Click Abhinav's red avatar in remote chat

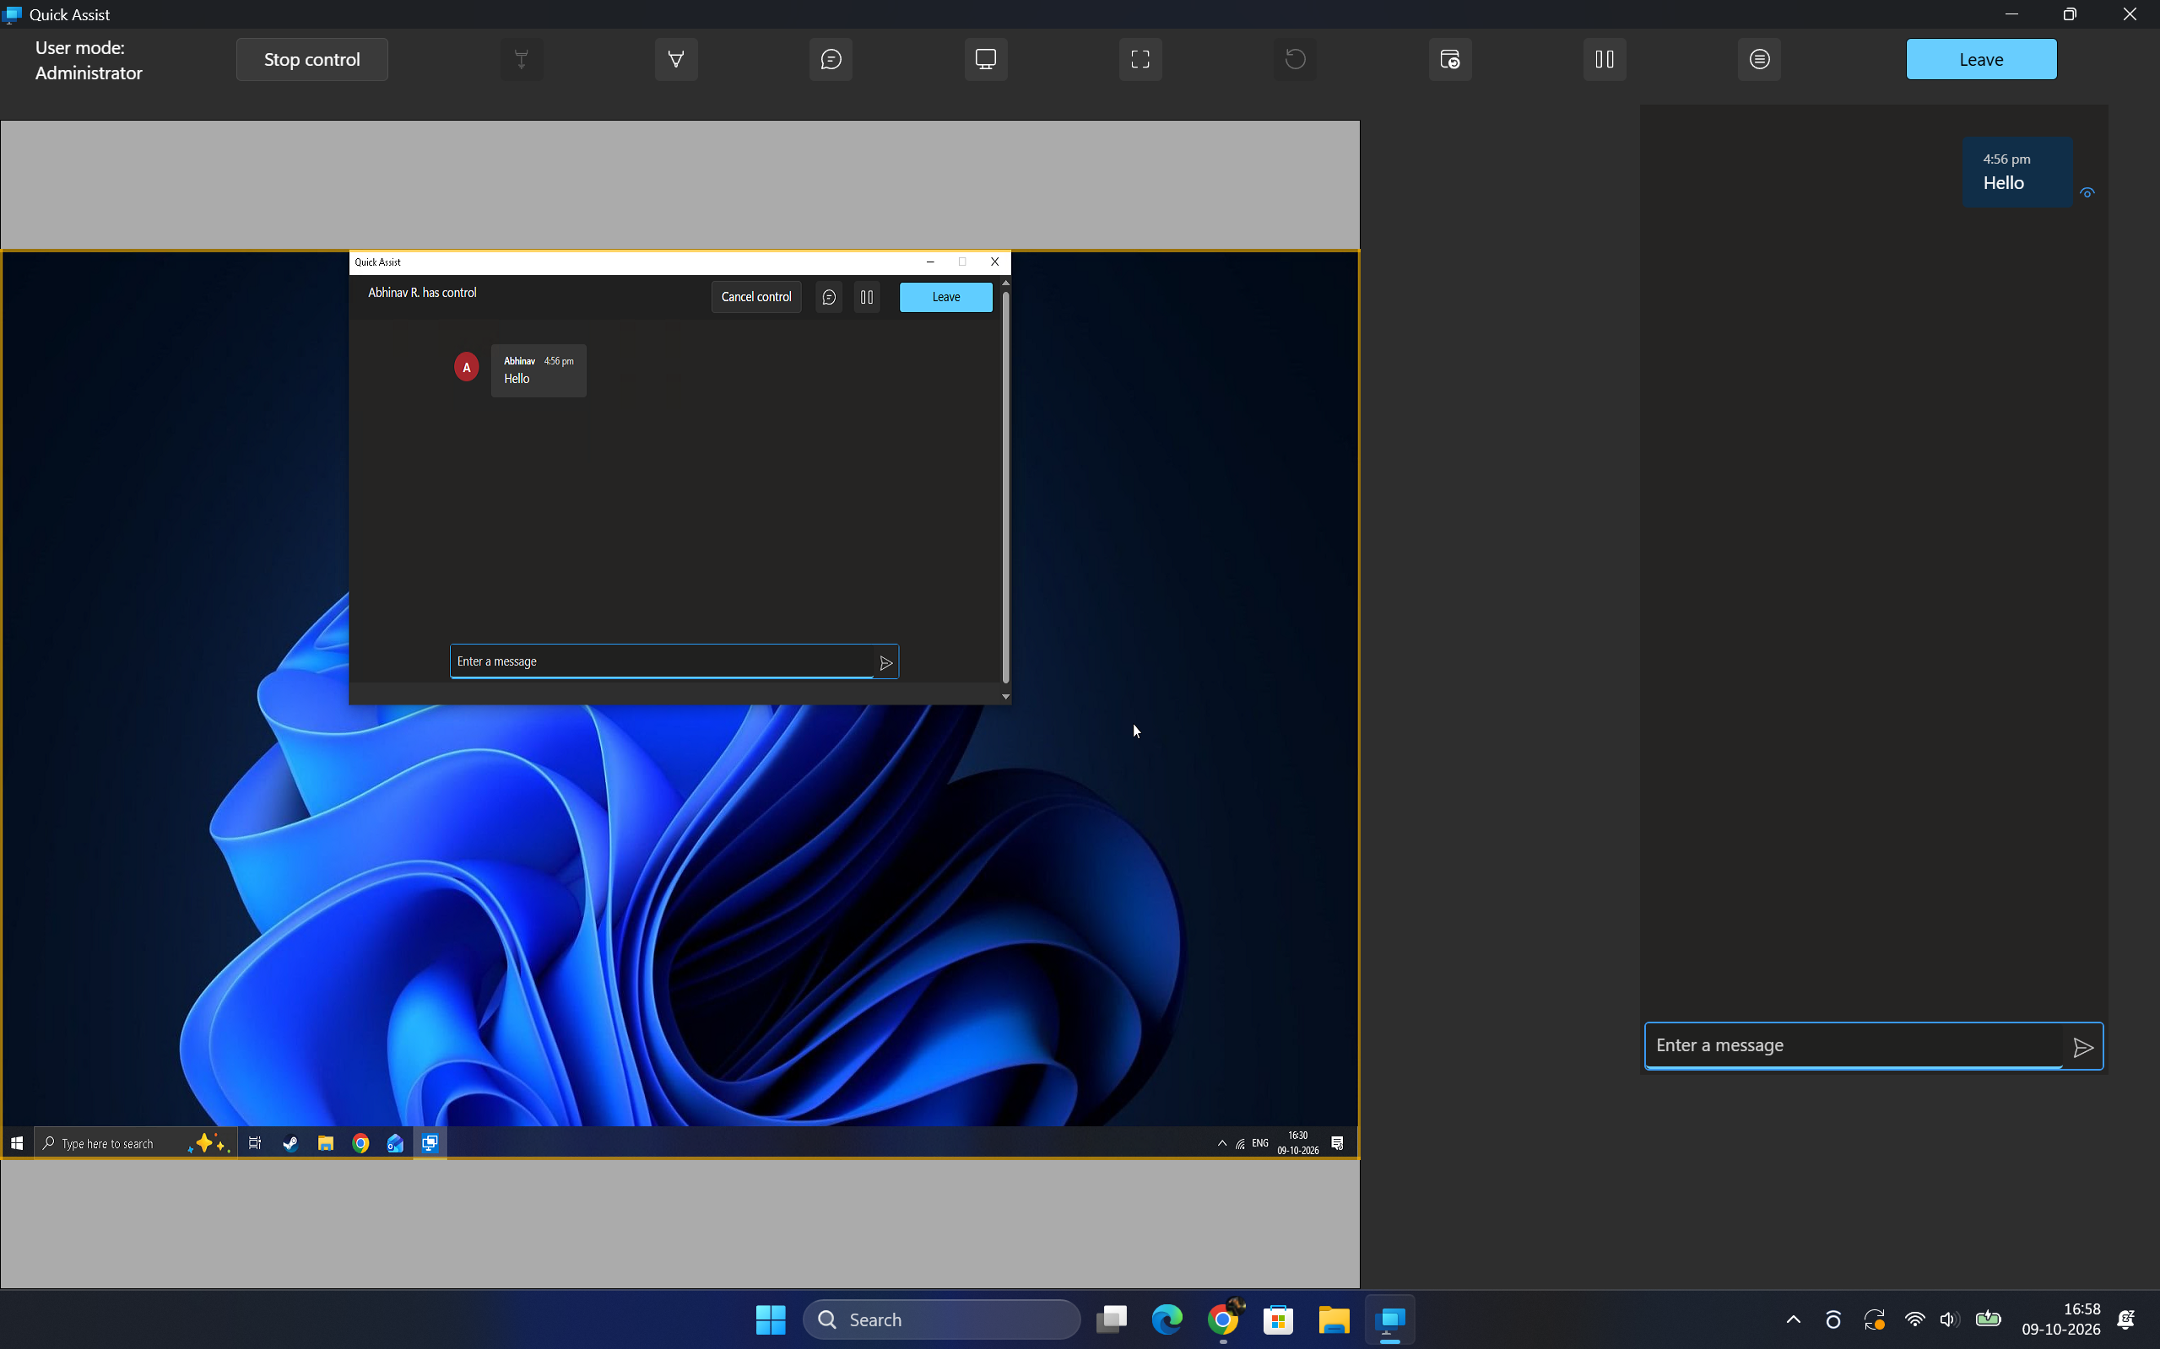[x=467, y=367]
